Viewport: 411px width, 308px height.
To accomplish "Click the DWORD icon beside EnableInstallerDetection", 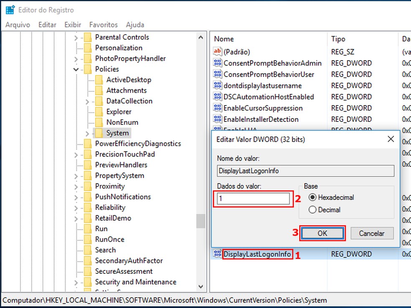I will 218,119.
